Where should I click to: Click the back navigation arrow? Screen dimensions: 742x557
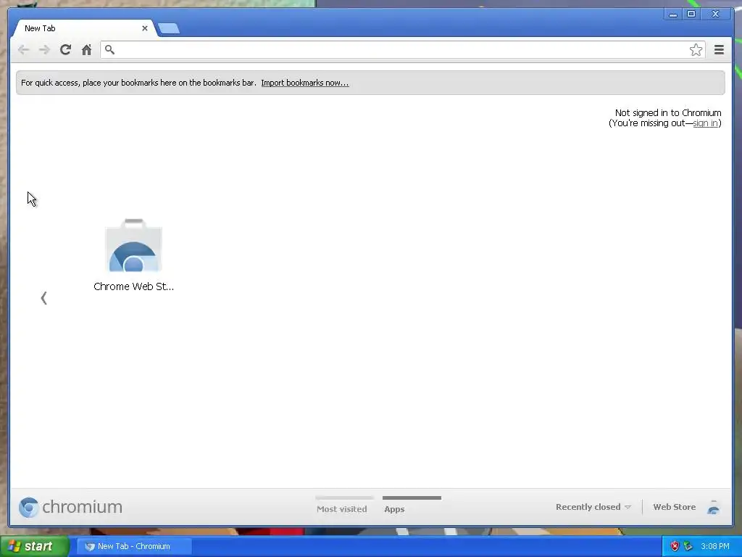[x=24, y=50]
